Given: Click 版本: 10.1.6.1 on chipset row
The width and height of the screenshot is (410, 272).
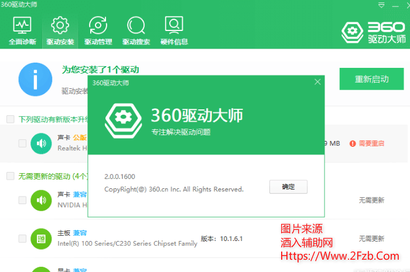Looking at the screenshot, I should tap(222, 239).
